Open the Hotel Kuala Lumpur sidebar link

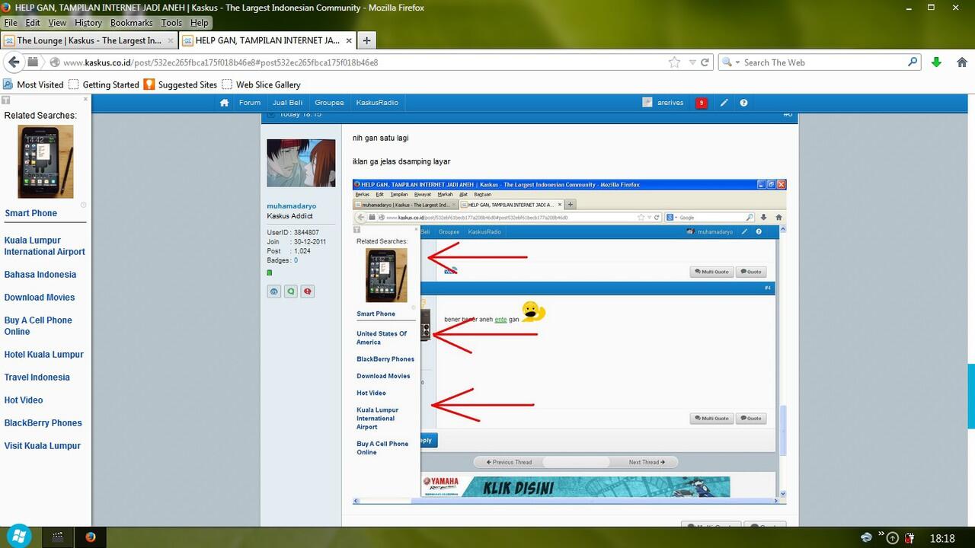tap(44, 355)
